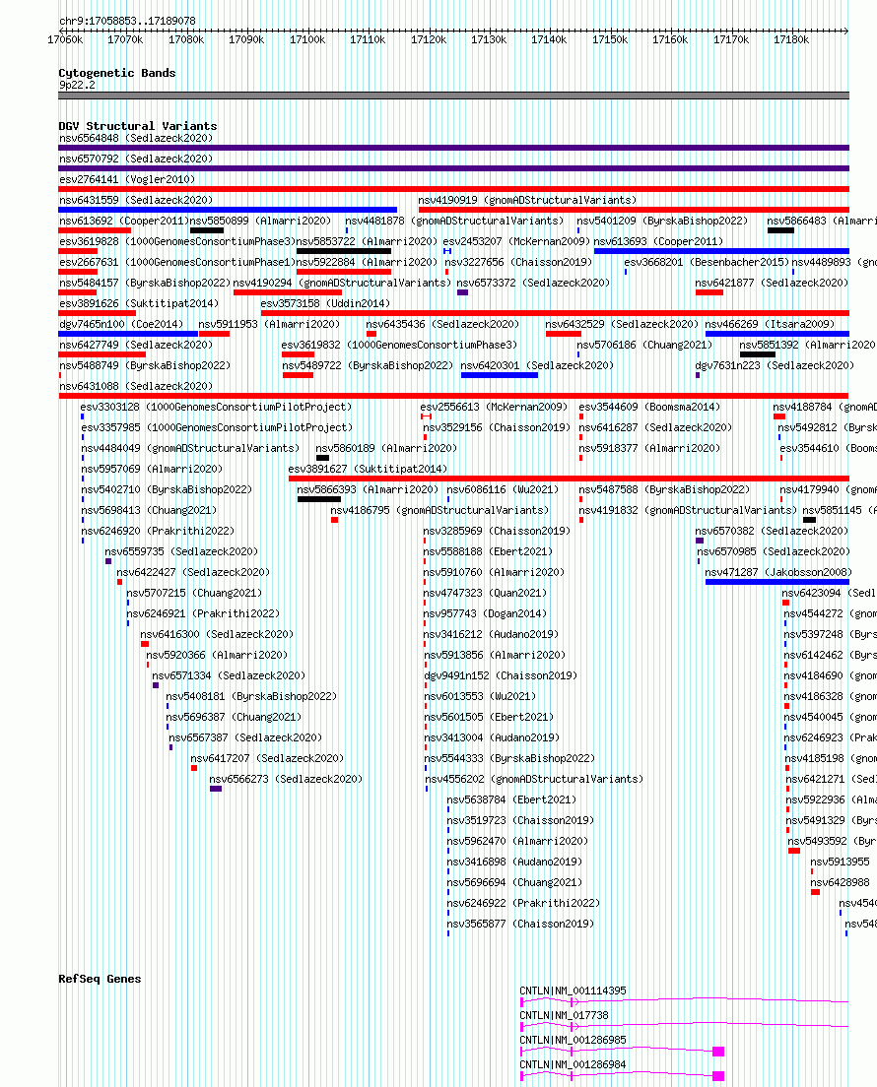Click the blue bar under nsv471287 (Jakobsson2008)
877x1087 pixels.
click(777, 582)
